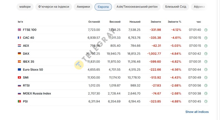Image resolution: width=220 pixels, height=120 pixels.
Task: Click DAX change value -1,002.77
Action: 154,54
